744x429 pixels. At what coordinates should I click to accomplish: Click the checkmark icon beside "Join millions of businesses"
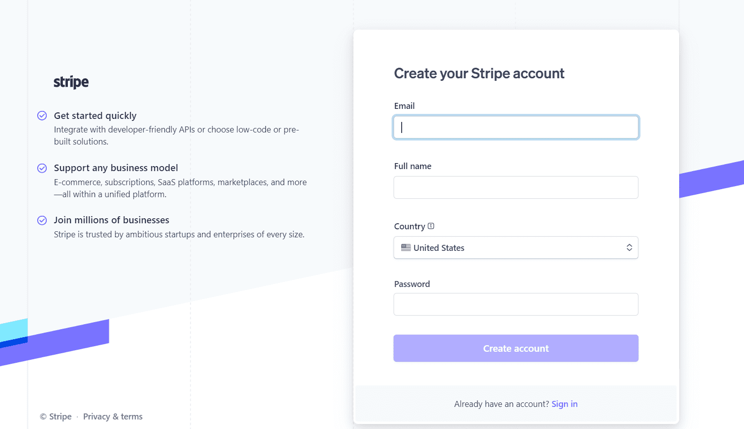(x=42, y=220)
